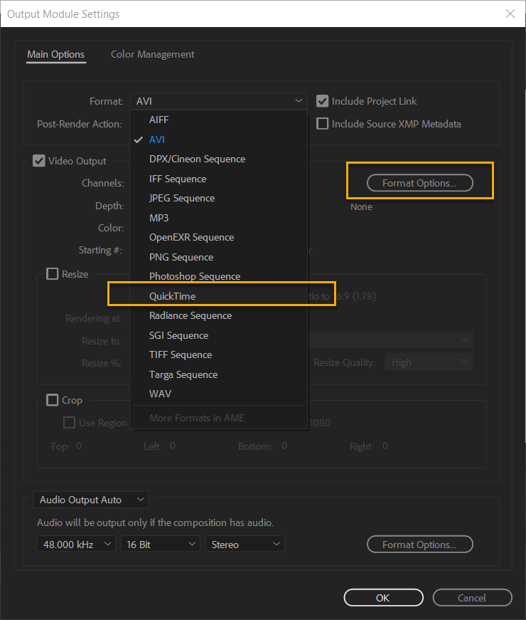This screenshot has height=620, width=526.
Task: Close the Output Module Settings dialog
Action: click(509, 14)
